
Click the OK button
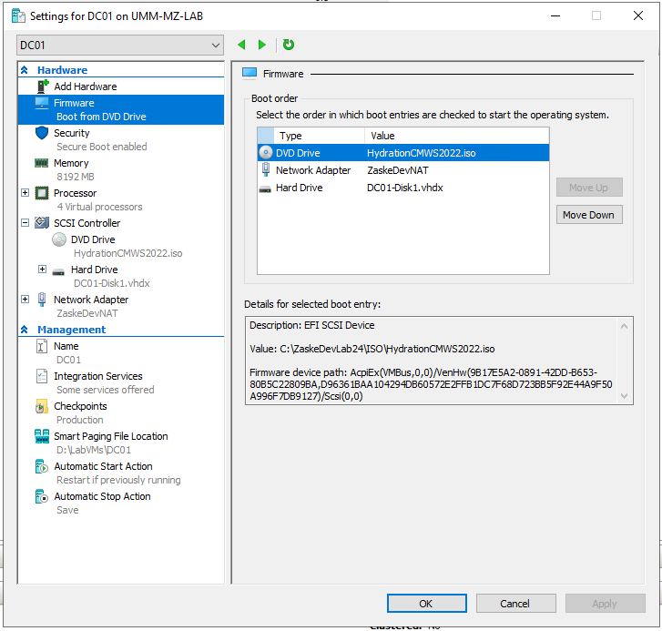coord(425,603)
